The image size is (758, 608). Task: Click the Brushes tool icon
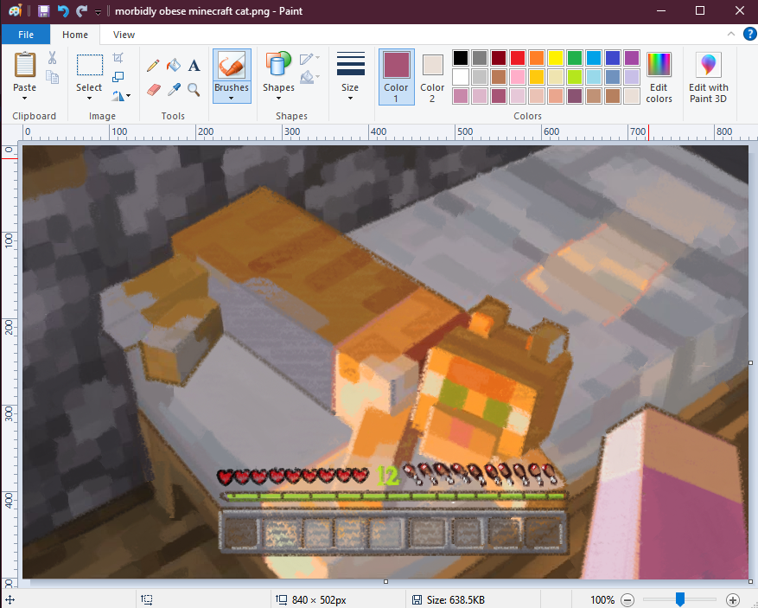[232, 65]
